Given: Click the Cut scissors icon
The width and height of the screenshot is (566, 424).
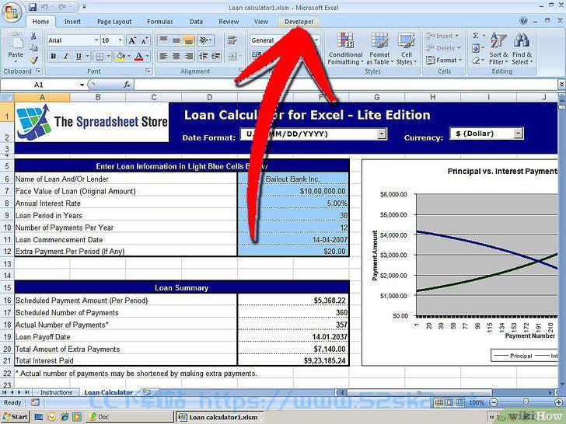Looking at the screenshot, I should coord(33,36).
